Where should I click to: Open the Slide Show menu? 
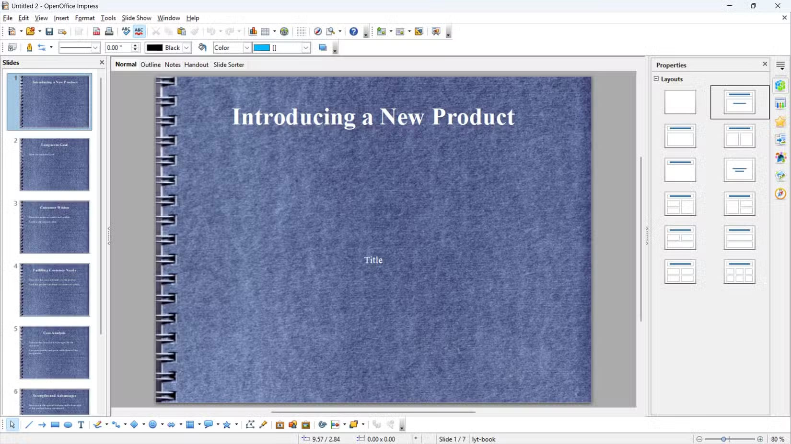click(136, 18)
